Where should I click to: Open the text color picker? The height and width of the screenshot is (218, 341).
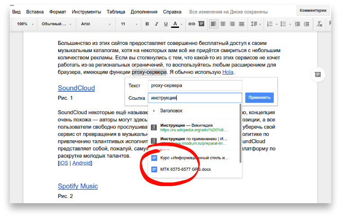pyautogui.click(x=175, y=24)
